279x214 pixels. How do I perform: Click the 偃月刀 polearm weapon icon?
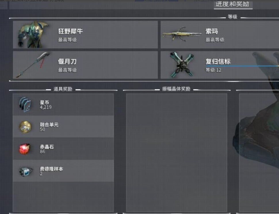pos(33,64)
